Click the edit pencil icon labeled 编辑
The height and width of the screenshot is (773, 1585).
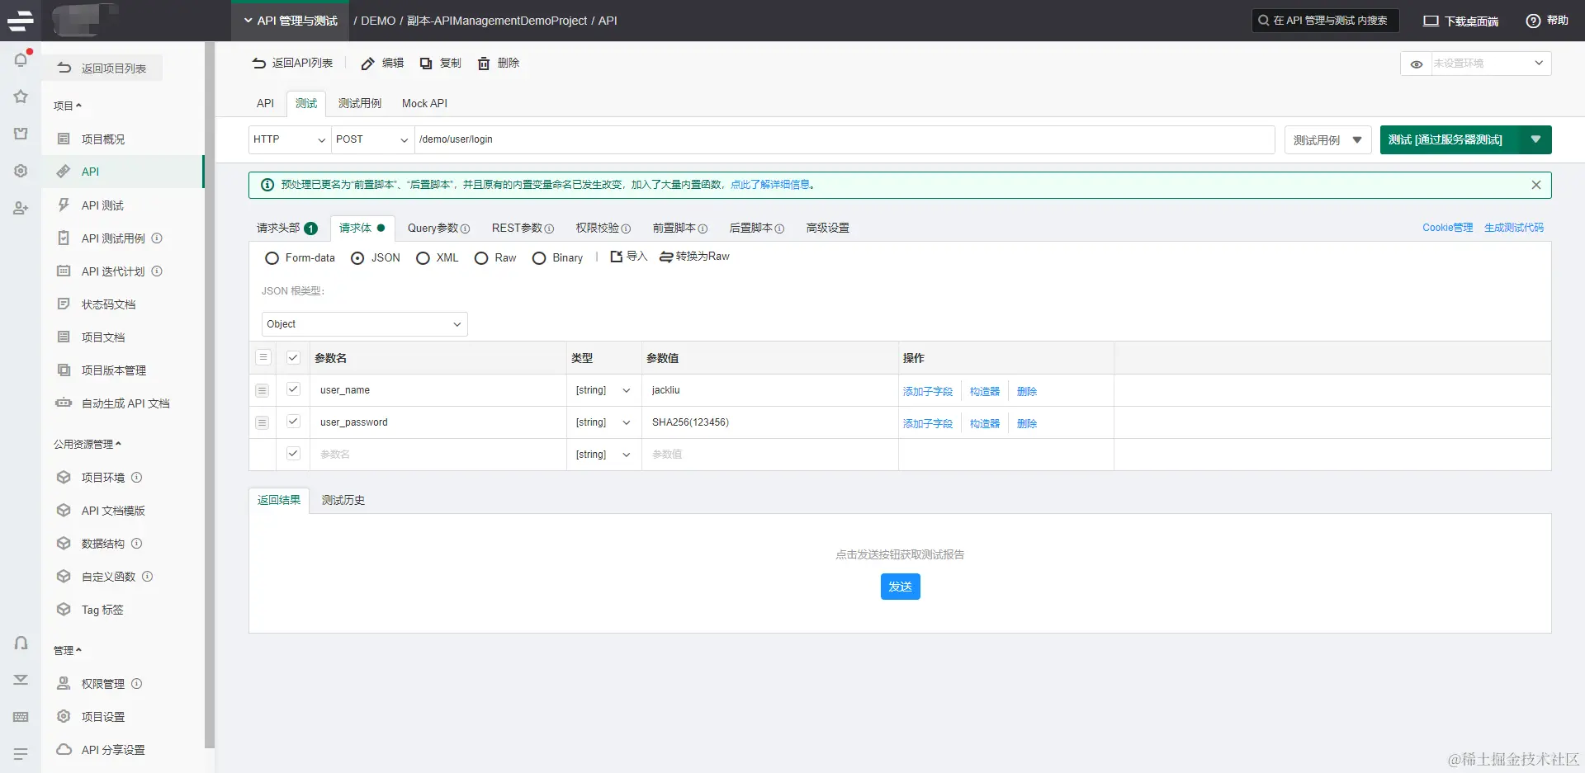[368, 64]
